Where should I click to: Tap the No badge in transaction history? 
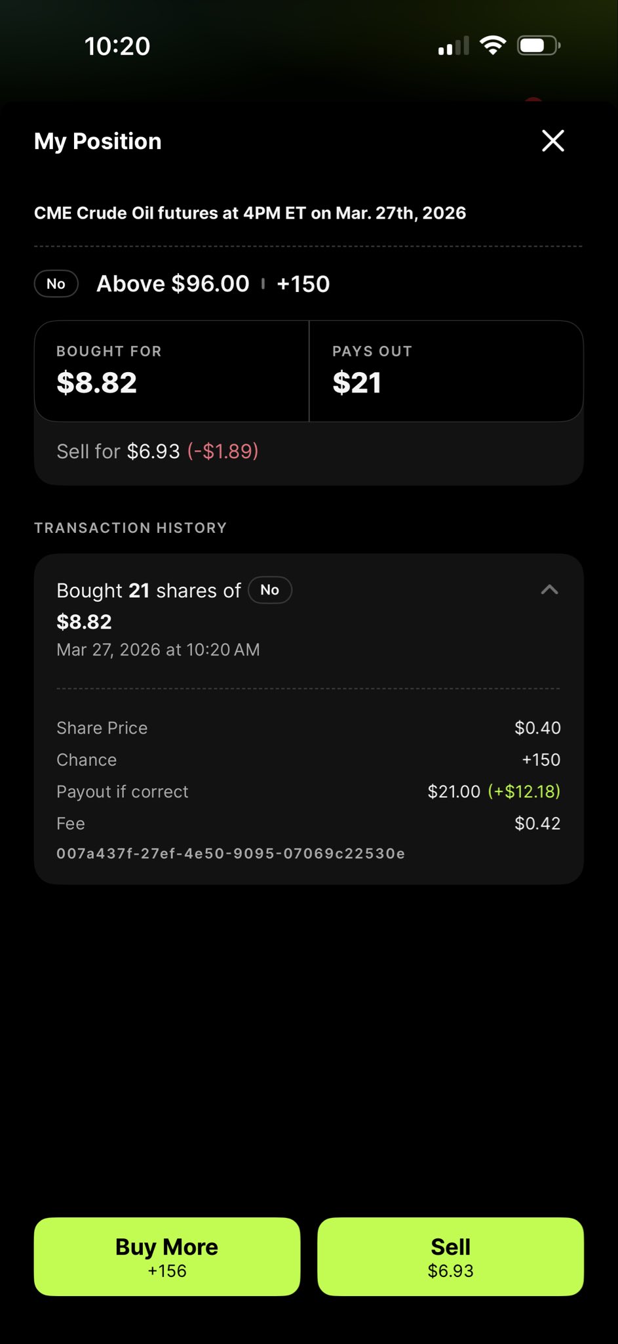coord(269,590)
